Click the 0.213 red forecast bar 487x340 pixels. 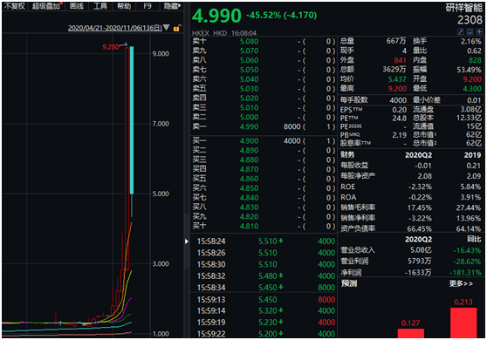[x=463, y=323]
